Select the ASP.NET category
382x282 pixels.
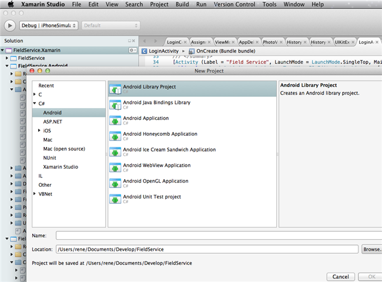pyautogui.click(x=69, y=122)
